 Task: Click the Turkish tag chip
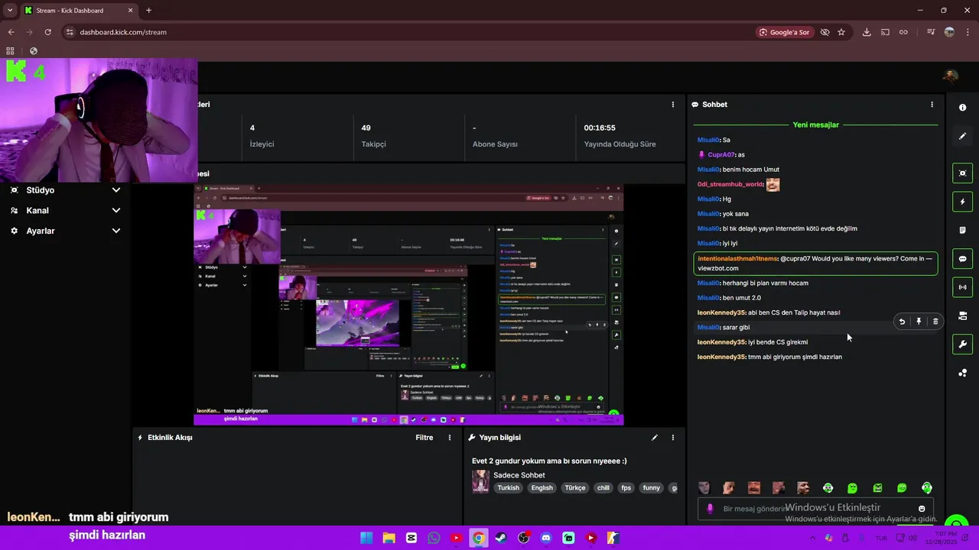pos(508,487)
